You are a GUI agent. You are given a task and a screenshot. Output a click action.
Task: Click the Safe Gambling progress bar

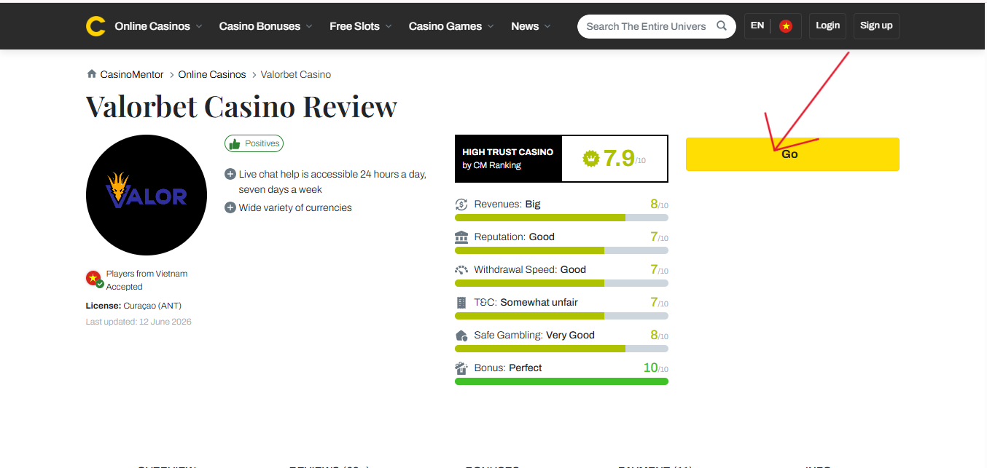coord(561,349)
